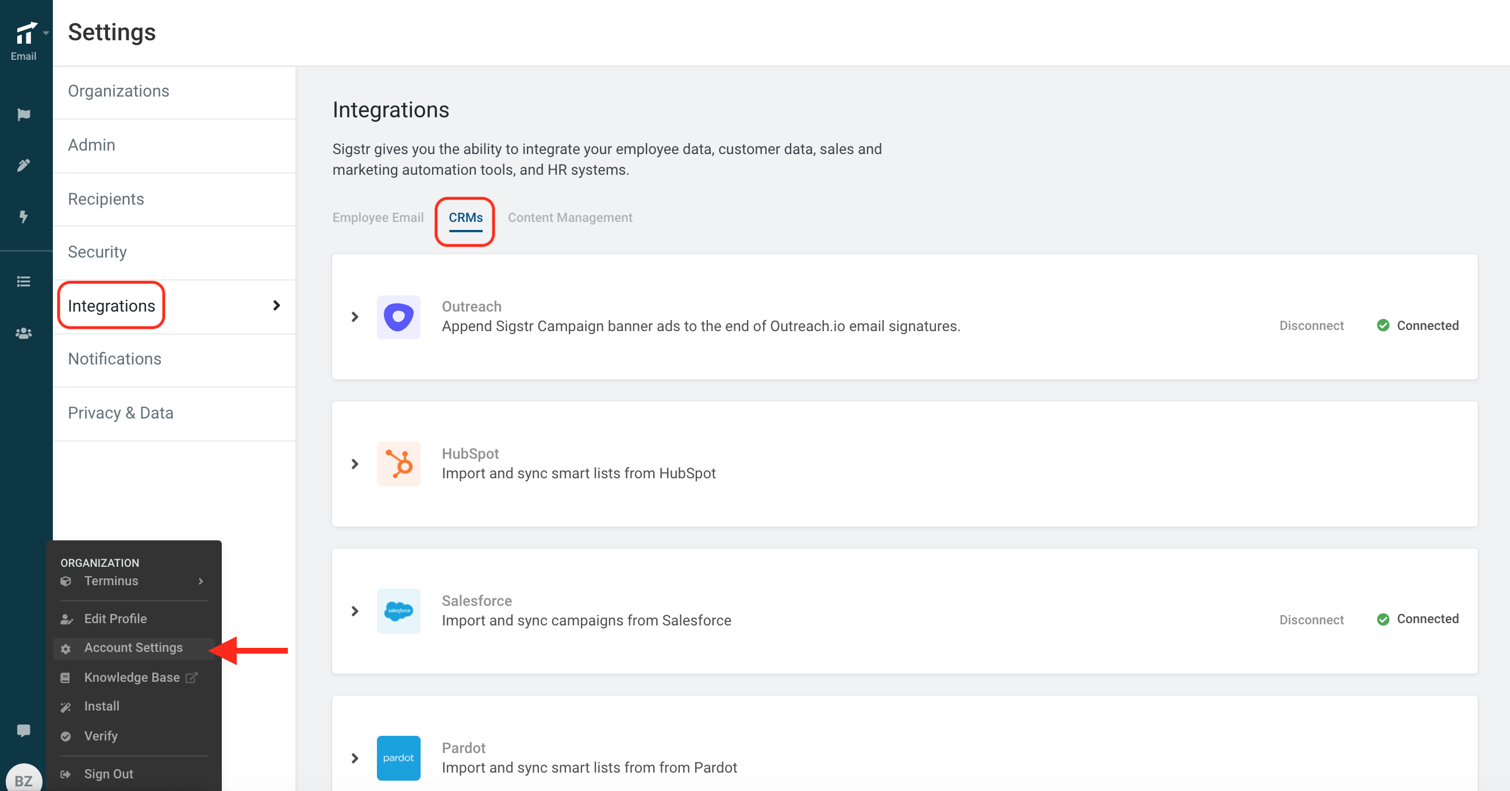
Task: Open the Recipients settings section
Action: pyautogui.click(x=174, y=199)
